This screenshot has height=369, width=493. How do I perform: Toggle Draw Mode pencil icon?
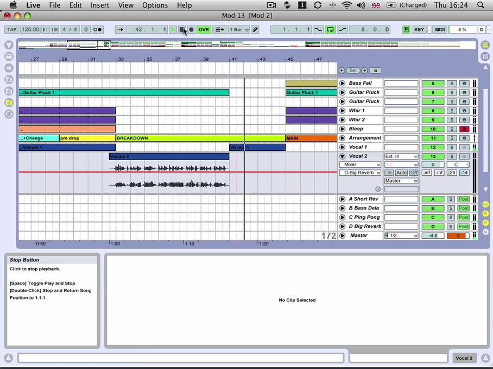click(x=255, y=29)
